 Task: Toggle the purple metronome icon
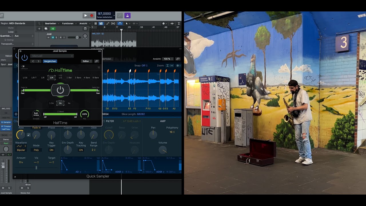coord(128,15)
